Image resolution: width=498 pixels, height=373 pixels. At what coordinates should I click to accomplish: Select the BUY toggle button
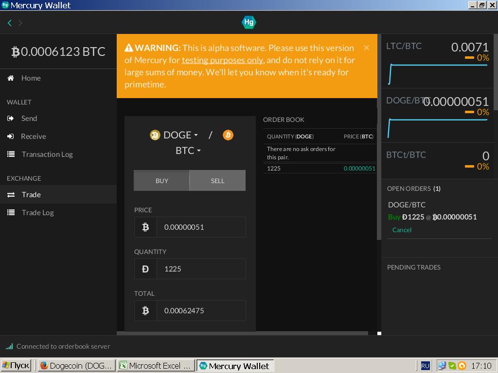[x=161, y=181]
